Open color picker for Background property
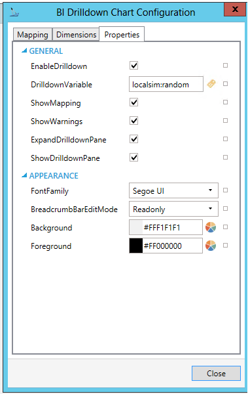Viewport: 248px width, 394px height. pyautogui.click(x=211, y=227)
